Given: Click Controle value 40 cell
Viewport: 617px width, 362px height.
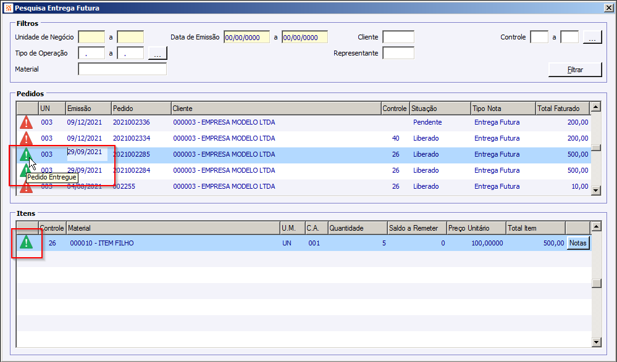Looking at the screenshot, I should (395, 138).
